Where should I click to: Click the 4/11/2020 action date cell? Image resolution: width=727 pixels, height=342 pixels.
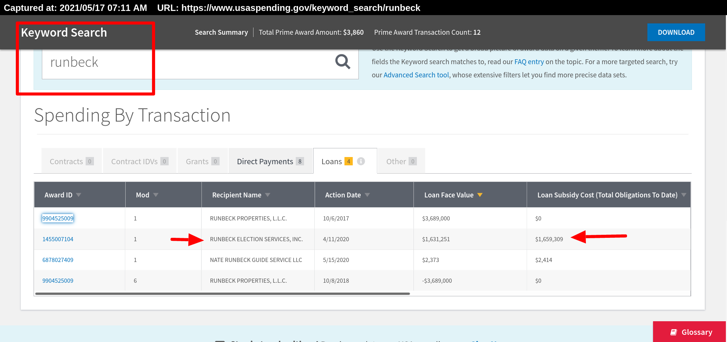point(336,239)
